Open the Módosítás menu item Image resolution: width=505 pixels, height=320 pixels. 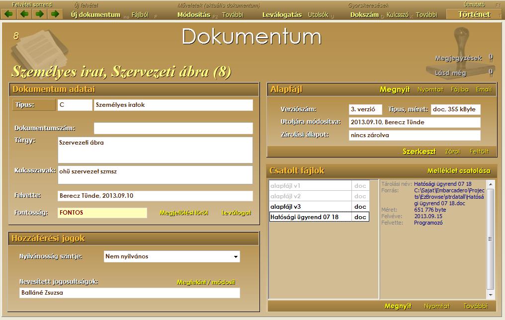point(193,15)
